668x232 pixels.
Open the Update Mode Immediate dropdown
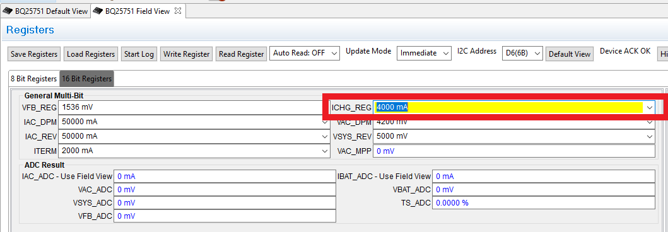(x=424, y=53)
